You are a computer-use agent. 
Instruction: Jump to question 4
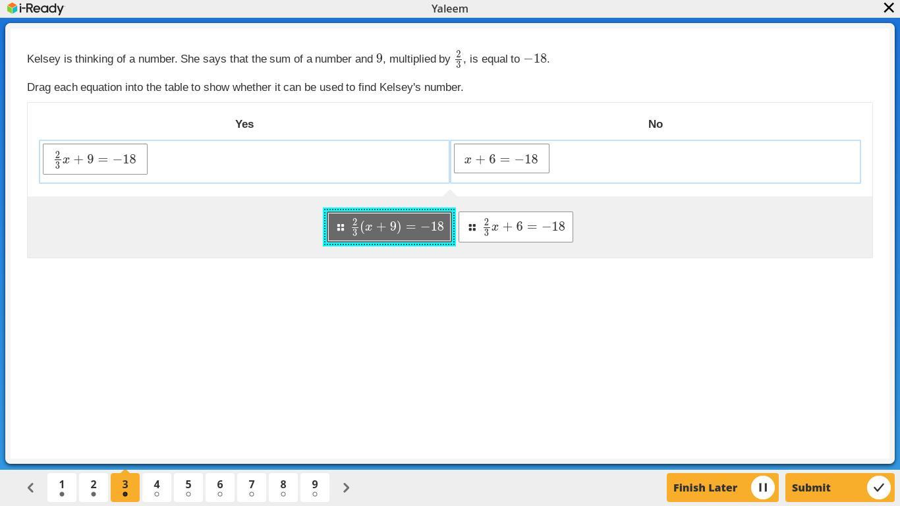tap(157, 488)
